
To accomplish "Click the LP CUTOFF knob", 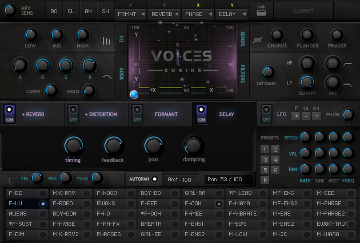I will click(307, 82).
